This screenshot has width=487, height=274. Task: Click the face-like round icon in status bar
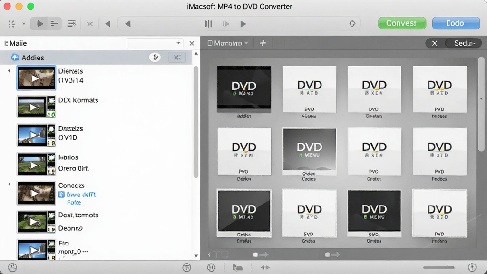12,267
